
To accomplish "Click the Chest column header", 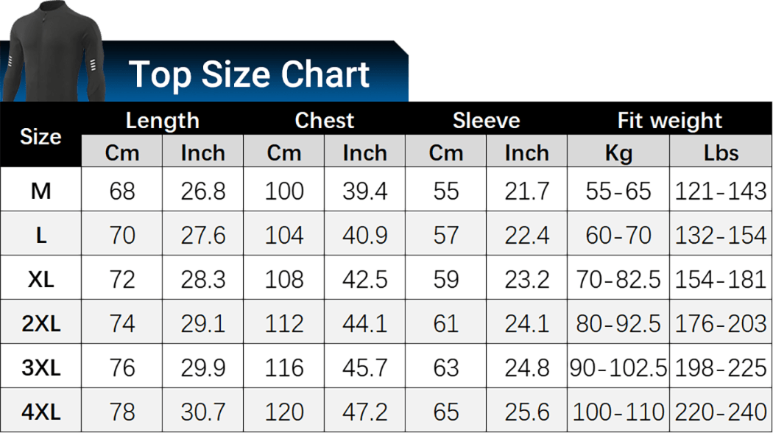I will coord(324,120).
